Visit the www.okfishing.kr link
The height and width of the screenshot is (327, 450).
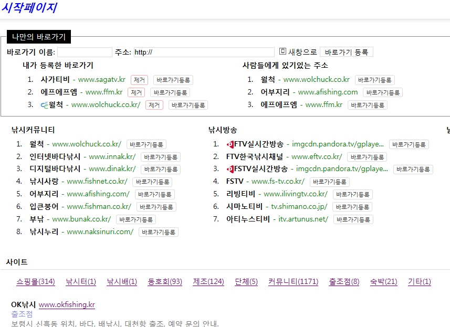coord(67,304)
